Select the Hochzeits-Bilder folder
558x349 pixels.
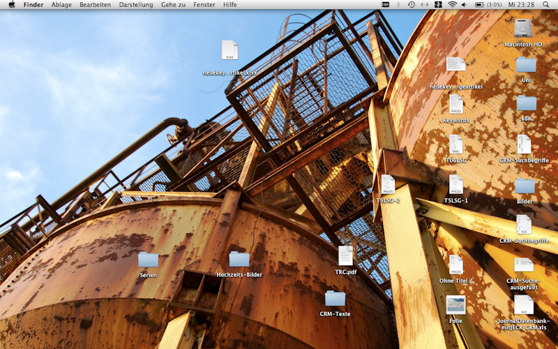coord(239,259)
